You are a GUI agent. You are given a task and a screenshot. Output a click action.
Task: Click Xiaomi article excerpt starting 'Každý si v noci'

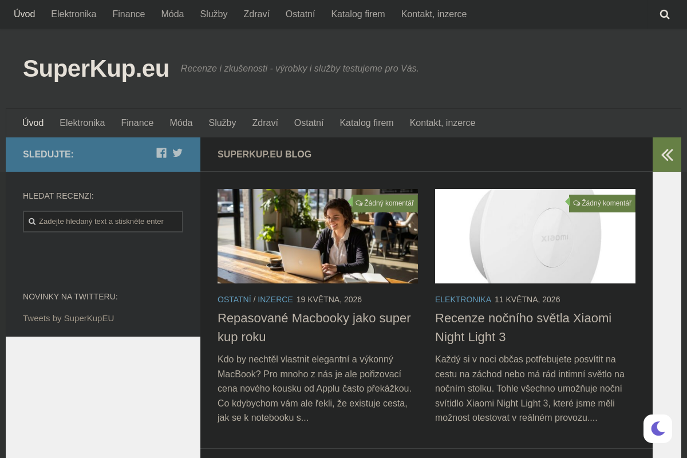point(530,389)
